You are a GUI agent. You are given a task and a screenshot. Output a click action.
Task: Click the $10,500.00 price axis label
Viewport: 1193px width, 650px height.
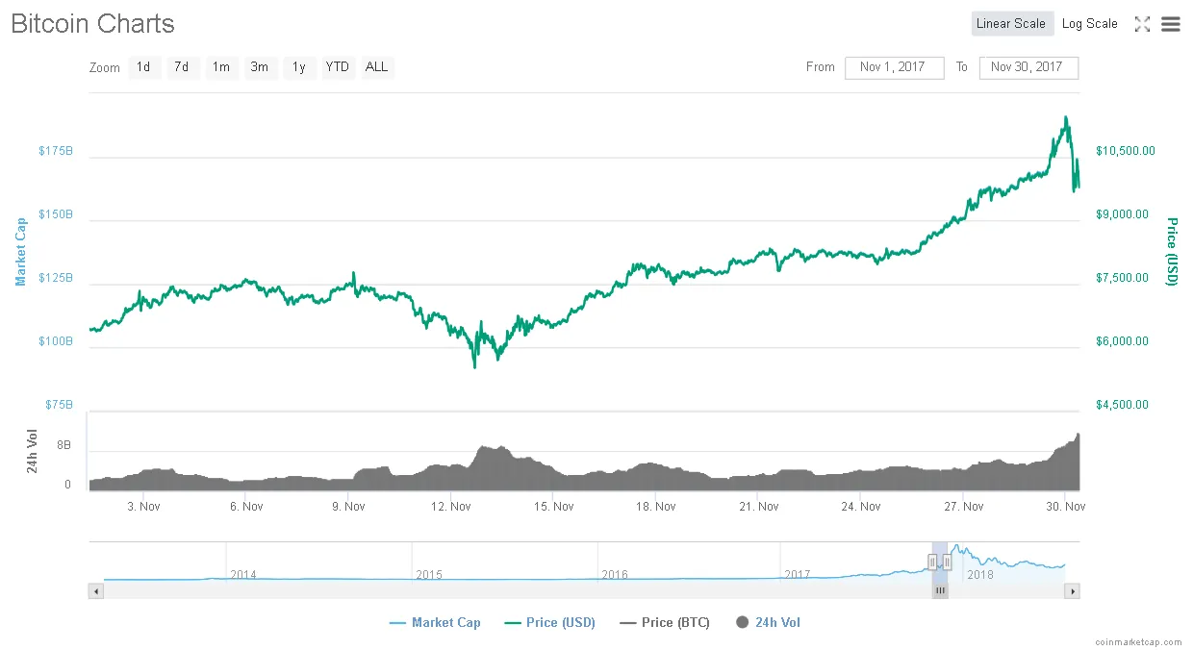1126,151
